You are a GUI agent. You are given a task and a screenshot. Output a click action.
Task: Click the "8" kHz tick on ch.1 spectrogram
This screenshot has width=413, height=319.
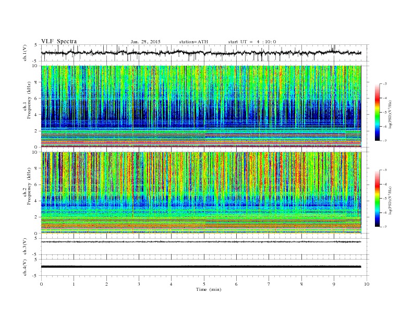[36, 82]
